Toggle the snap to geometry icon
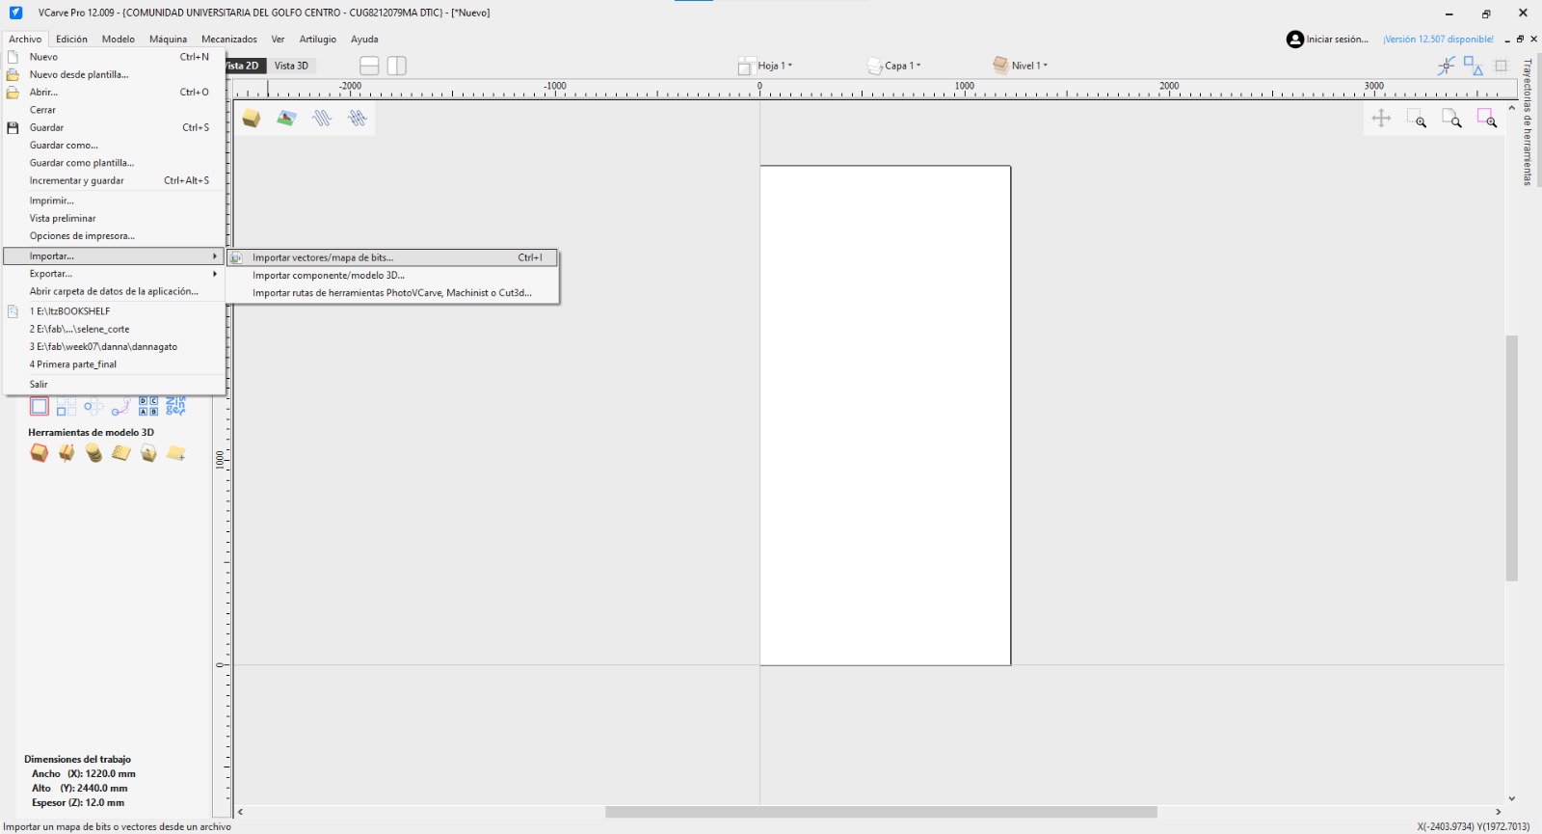Screen dimensions: 1542x834 point(1446,66)
